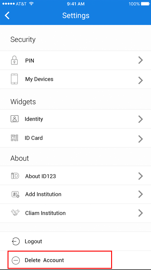The width and height of the screenshot is (151, 270).
Task: Tap the ID logo icon beside About ID123
Action: 15,176
